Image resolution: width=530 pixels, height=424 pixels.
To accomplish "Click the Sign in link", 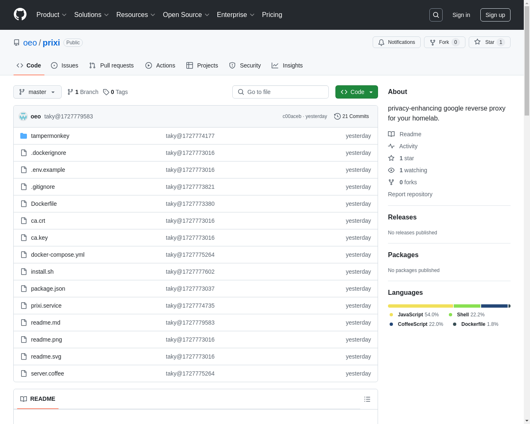I will (x=461, y=15).
